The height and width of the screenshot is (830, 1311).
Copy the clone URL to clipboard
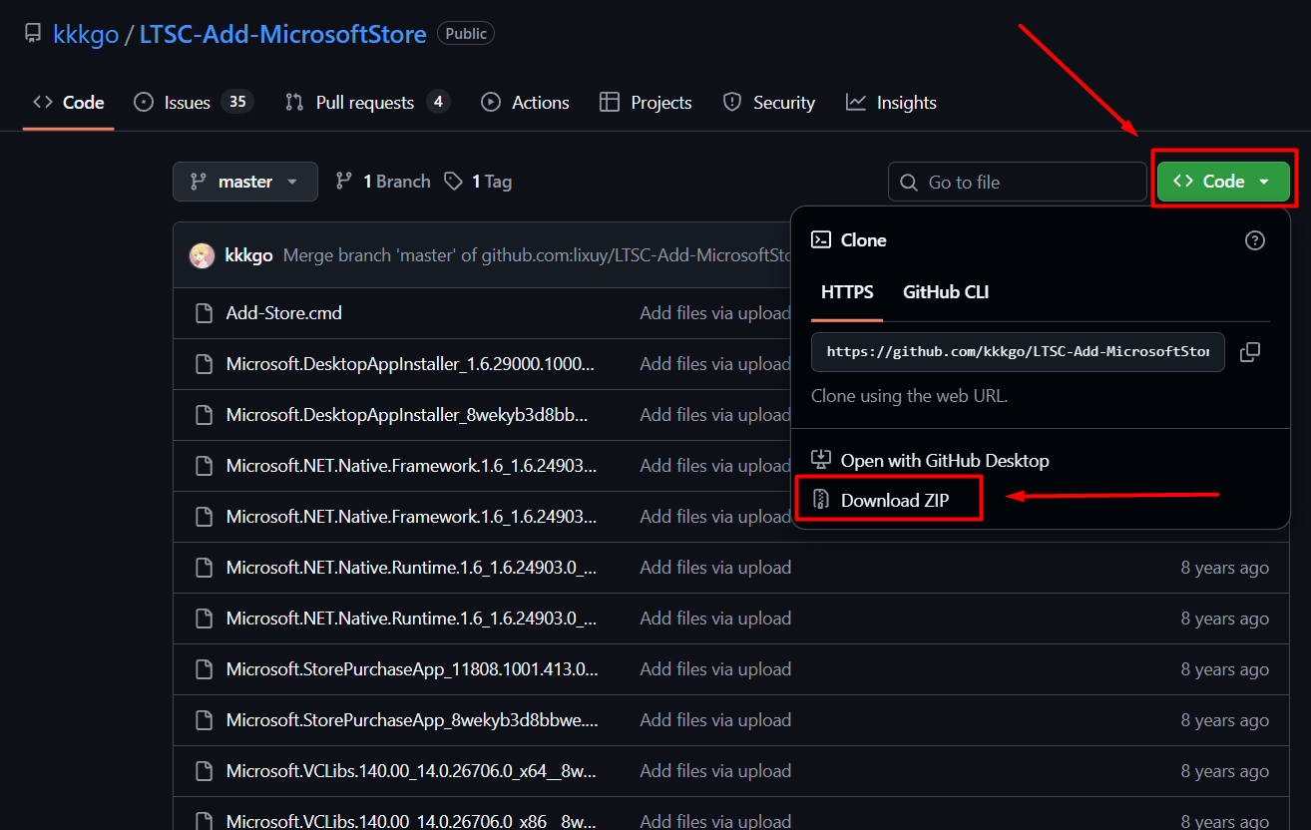coord(1249,352)
